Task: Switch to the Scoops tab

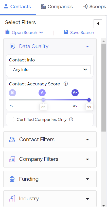Action: 95,6
